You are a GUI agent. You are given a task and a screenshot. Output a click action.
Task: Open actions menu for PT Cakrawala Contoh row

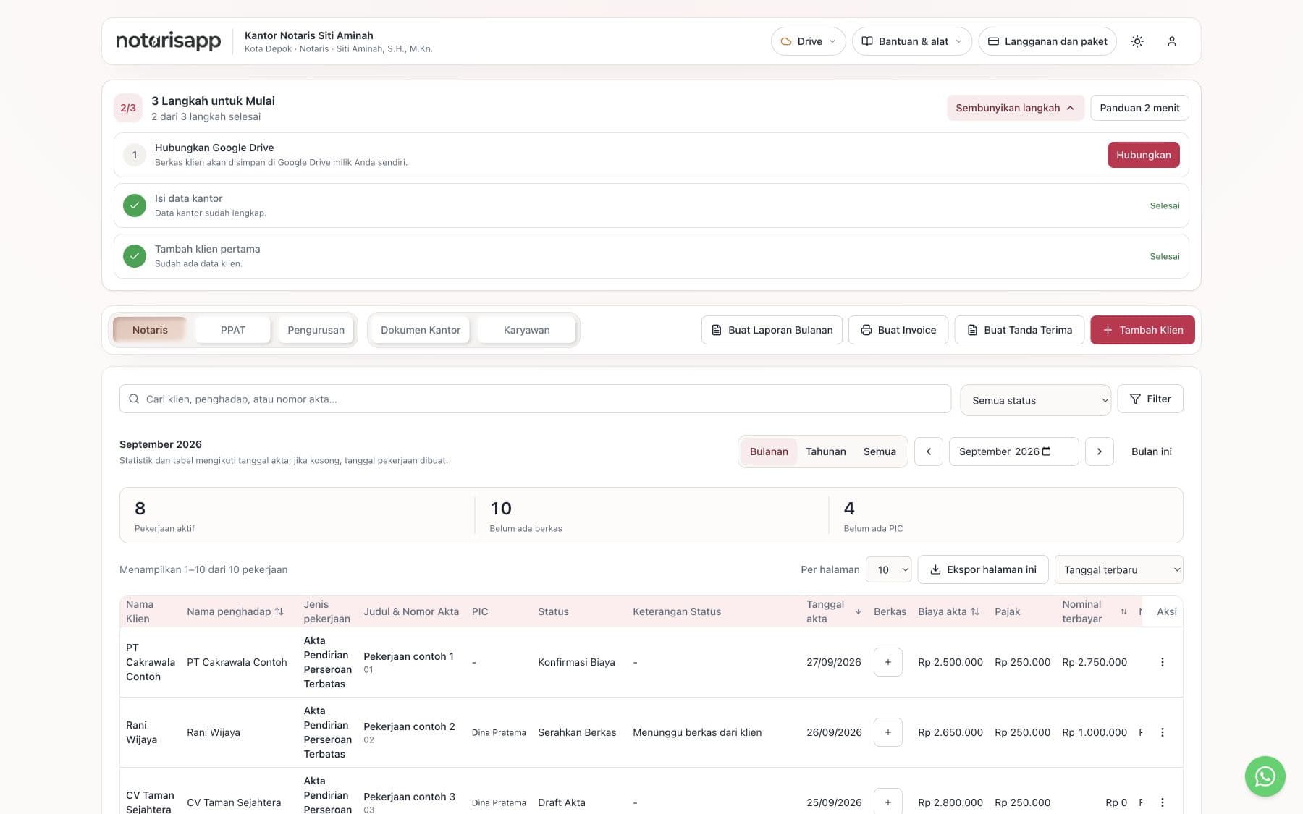tap(1162, 662)
